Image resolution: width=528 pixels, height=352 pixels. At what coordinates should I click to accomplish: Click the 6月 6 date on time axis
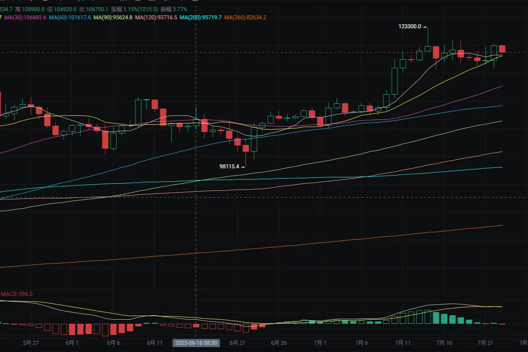(114, 343)
